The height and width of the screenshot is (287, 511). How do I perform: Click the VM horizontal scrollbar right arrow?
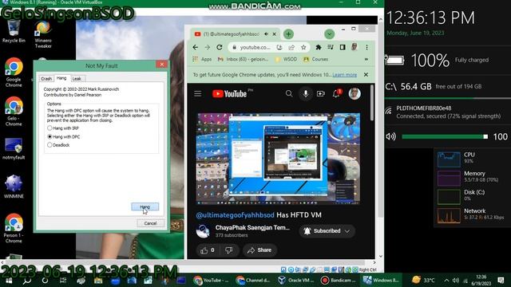[x=374, y=262]
